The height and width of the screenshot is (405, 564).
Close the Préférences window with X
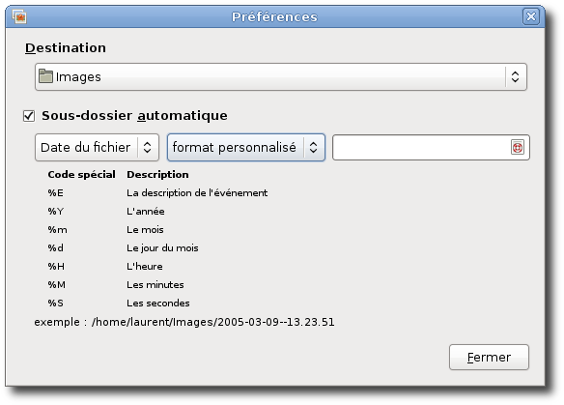tap(531, 16)
